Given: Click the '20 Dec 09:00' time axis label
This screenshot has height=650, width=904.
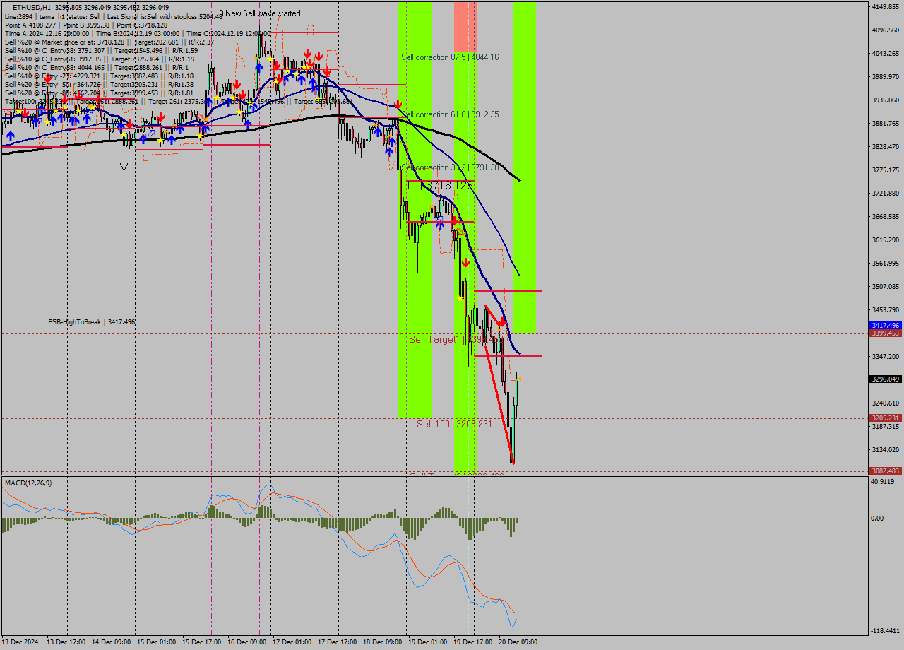Looking at the screenshot, I should 518,642.
